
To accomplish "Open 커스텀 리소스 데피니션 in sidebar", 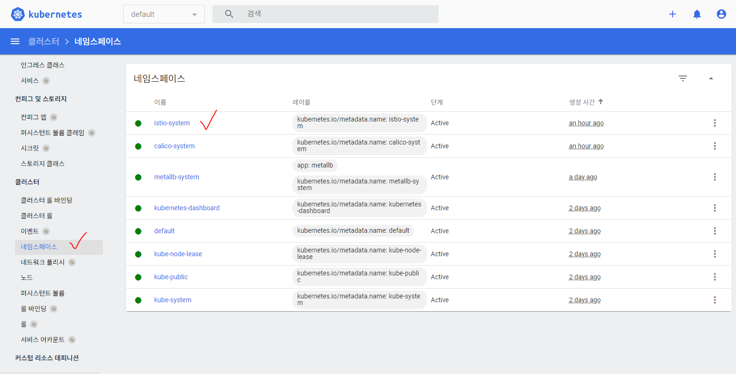I will (x=47, y=358).
